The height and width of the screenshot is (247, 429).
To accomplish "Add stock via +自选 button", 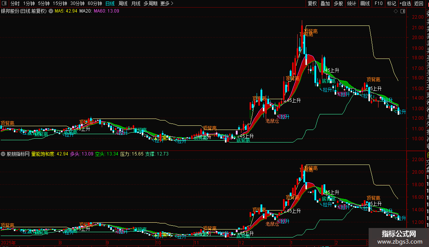I will (x=405, y=3).
